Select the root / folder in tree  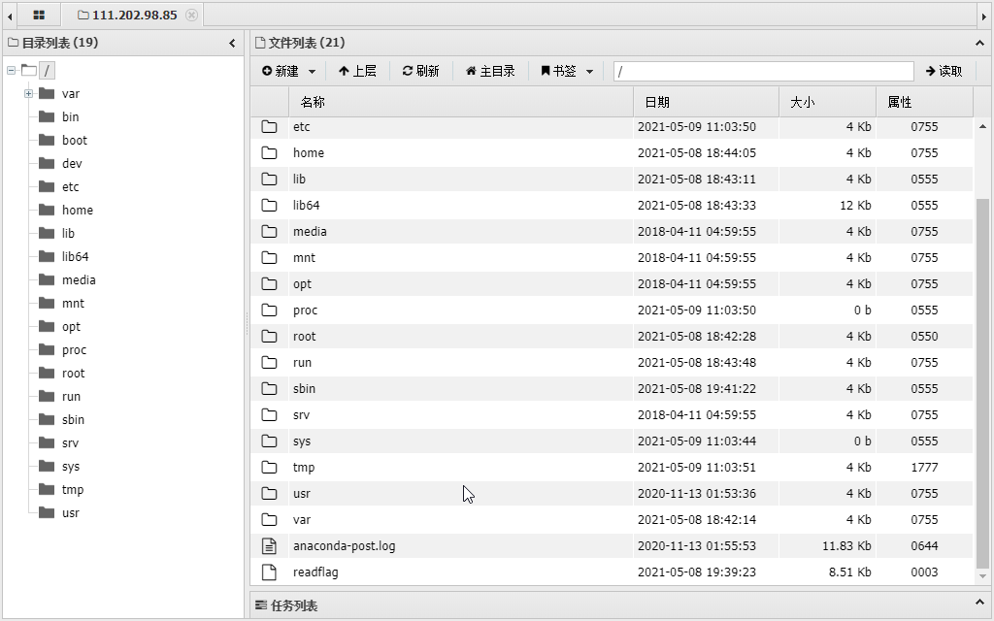point(47,70)
